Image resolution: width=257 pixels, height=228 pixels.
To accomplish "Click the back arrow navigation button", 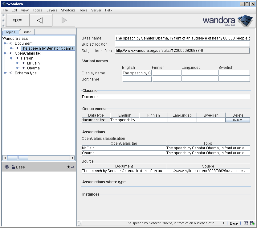I will tap(40, 20).
